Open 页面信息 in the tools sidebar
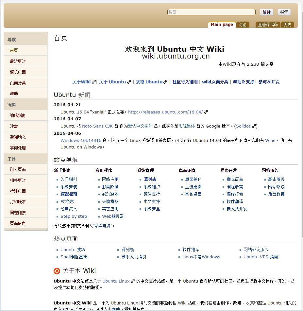The width and height of the screenshot is (303, 311). click(18, 223)
